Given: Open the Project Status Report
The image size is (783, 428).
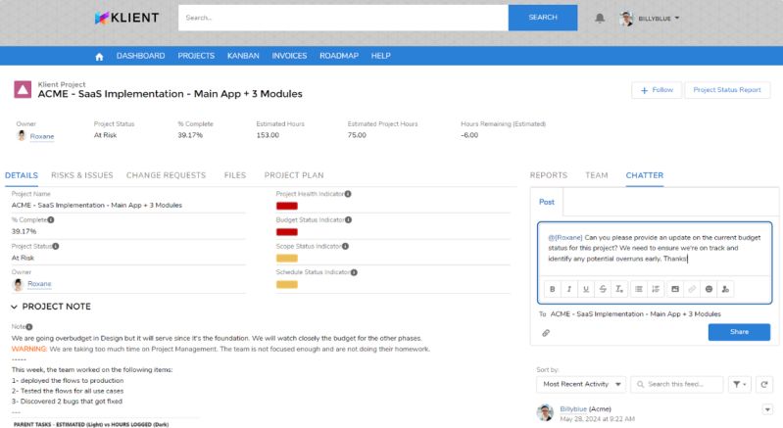Looking at the screenshot, I should pos(727,90).
